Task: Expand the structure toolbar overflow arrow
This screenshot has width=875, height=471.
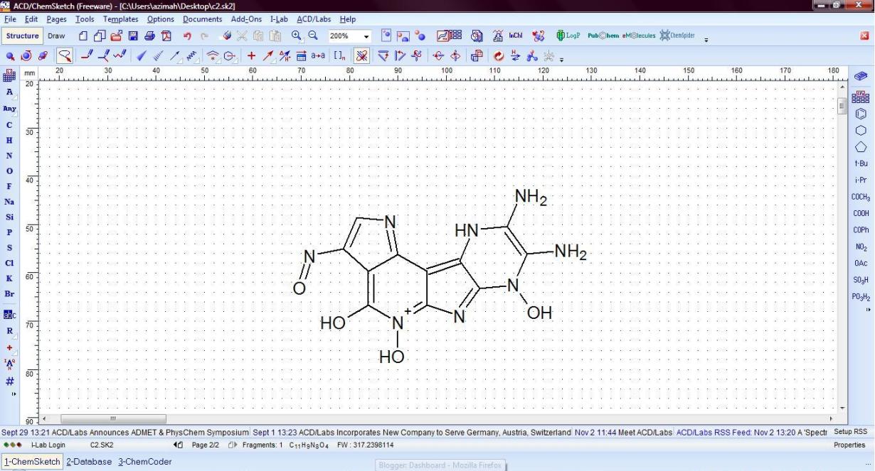Action: click(x=561, y=59)
